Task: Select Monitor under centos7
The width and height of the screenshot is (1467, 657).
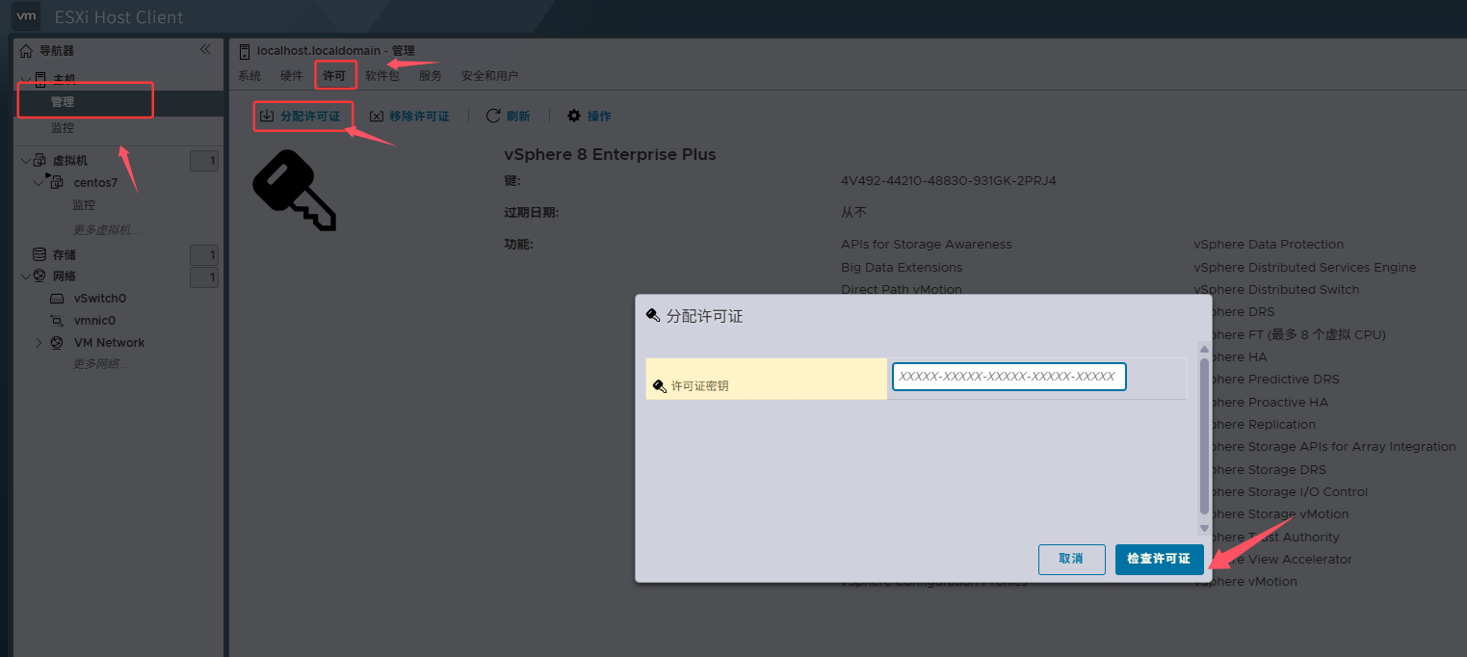Action: 84,205
